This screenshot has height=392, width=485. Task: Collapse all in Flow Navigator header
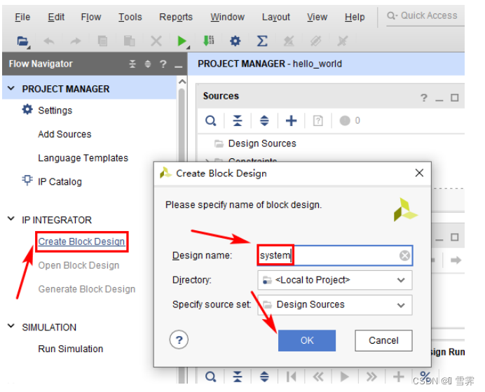132,64
